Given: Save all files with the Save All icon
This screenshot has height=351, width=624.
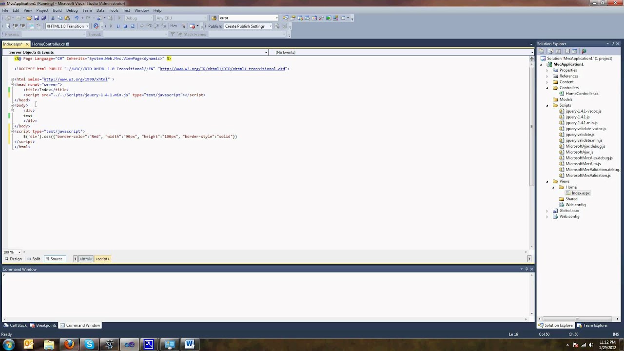Looking at the screenshot, I should click(43, 18).
